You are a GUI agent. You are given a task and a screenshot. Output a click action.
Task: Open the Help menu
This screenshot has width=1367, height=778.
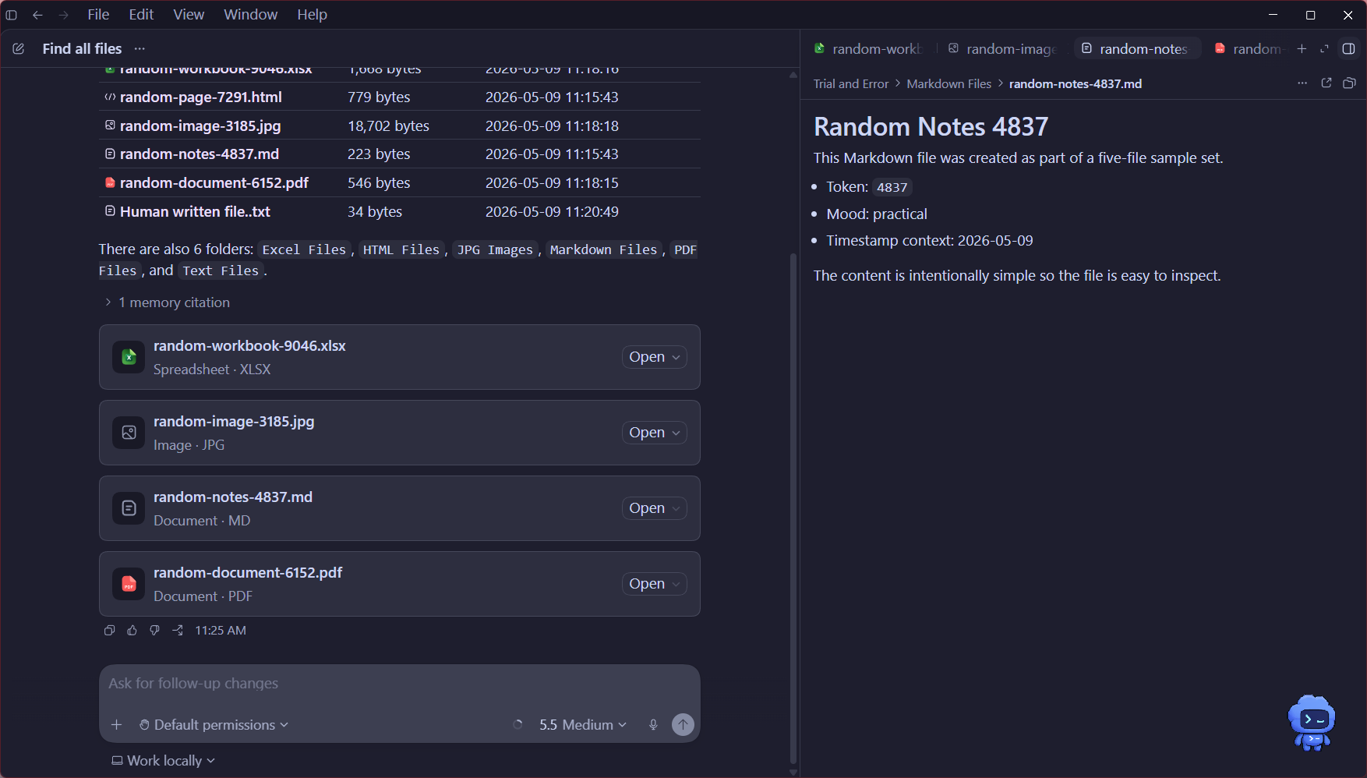(312, 15)
